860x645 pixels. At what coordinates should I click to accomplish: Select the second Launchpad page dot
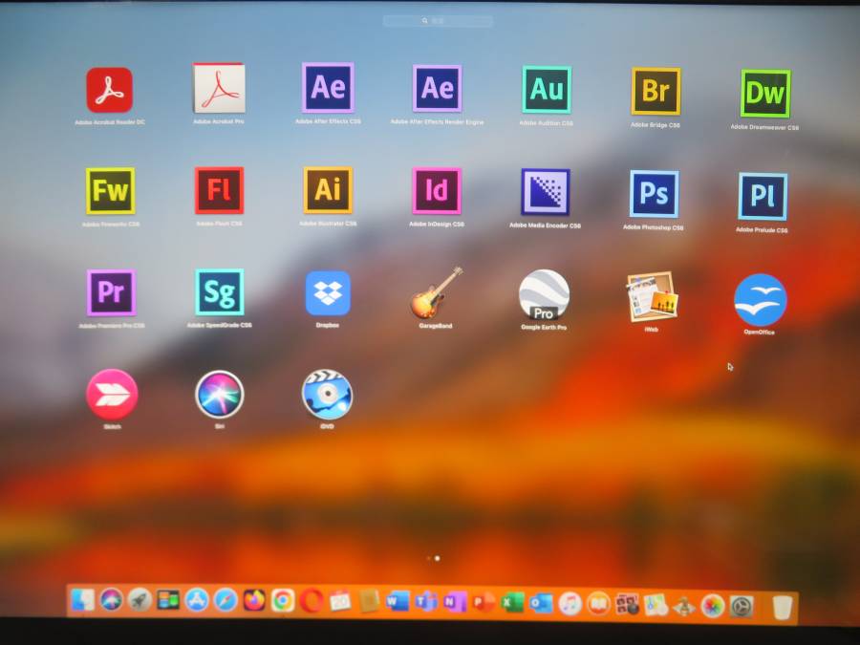437,558
